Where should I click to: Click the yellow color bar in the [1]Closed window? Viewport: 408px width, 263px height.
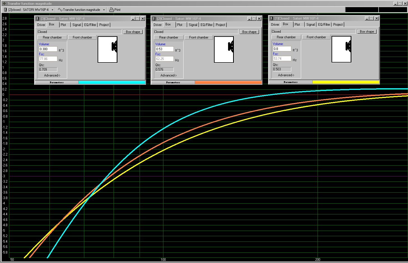(x=346, y=82)
